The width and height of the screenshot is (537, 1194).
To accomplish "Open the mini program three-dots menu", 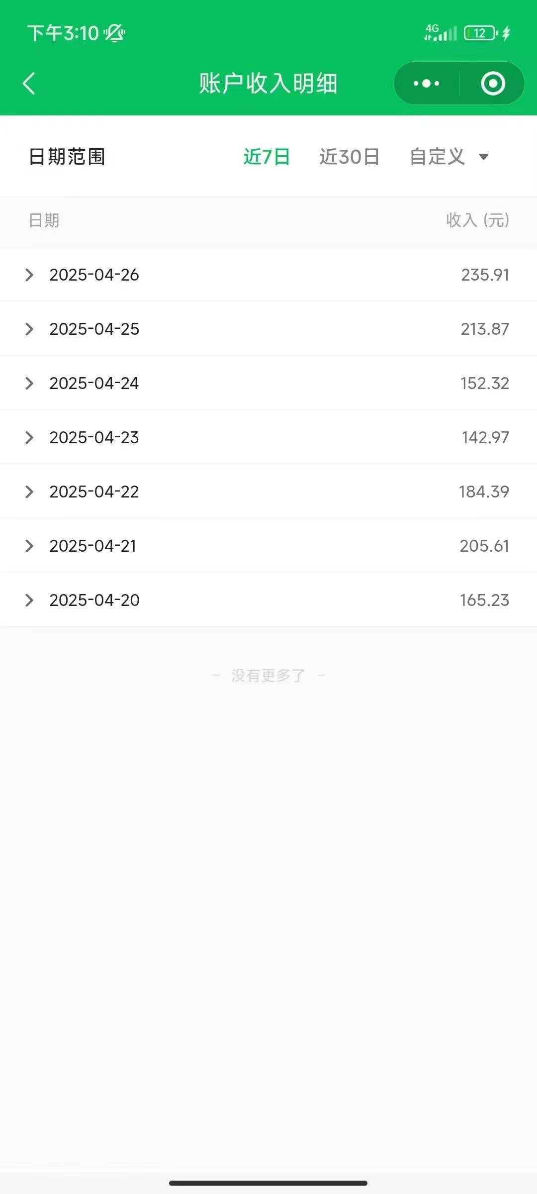I will tap(426, 83).
